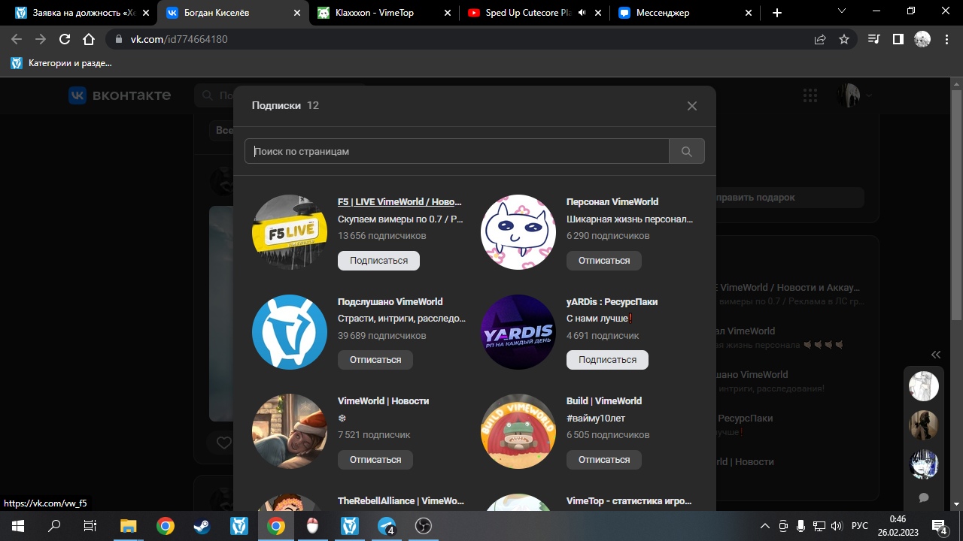This screenshot has height=541, width=963.
Task: Click the search magnifier button in subscriptions dialog
Action: pos(686,151)
